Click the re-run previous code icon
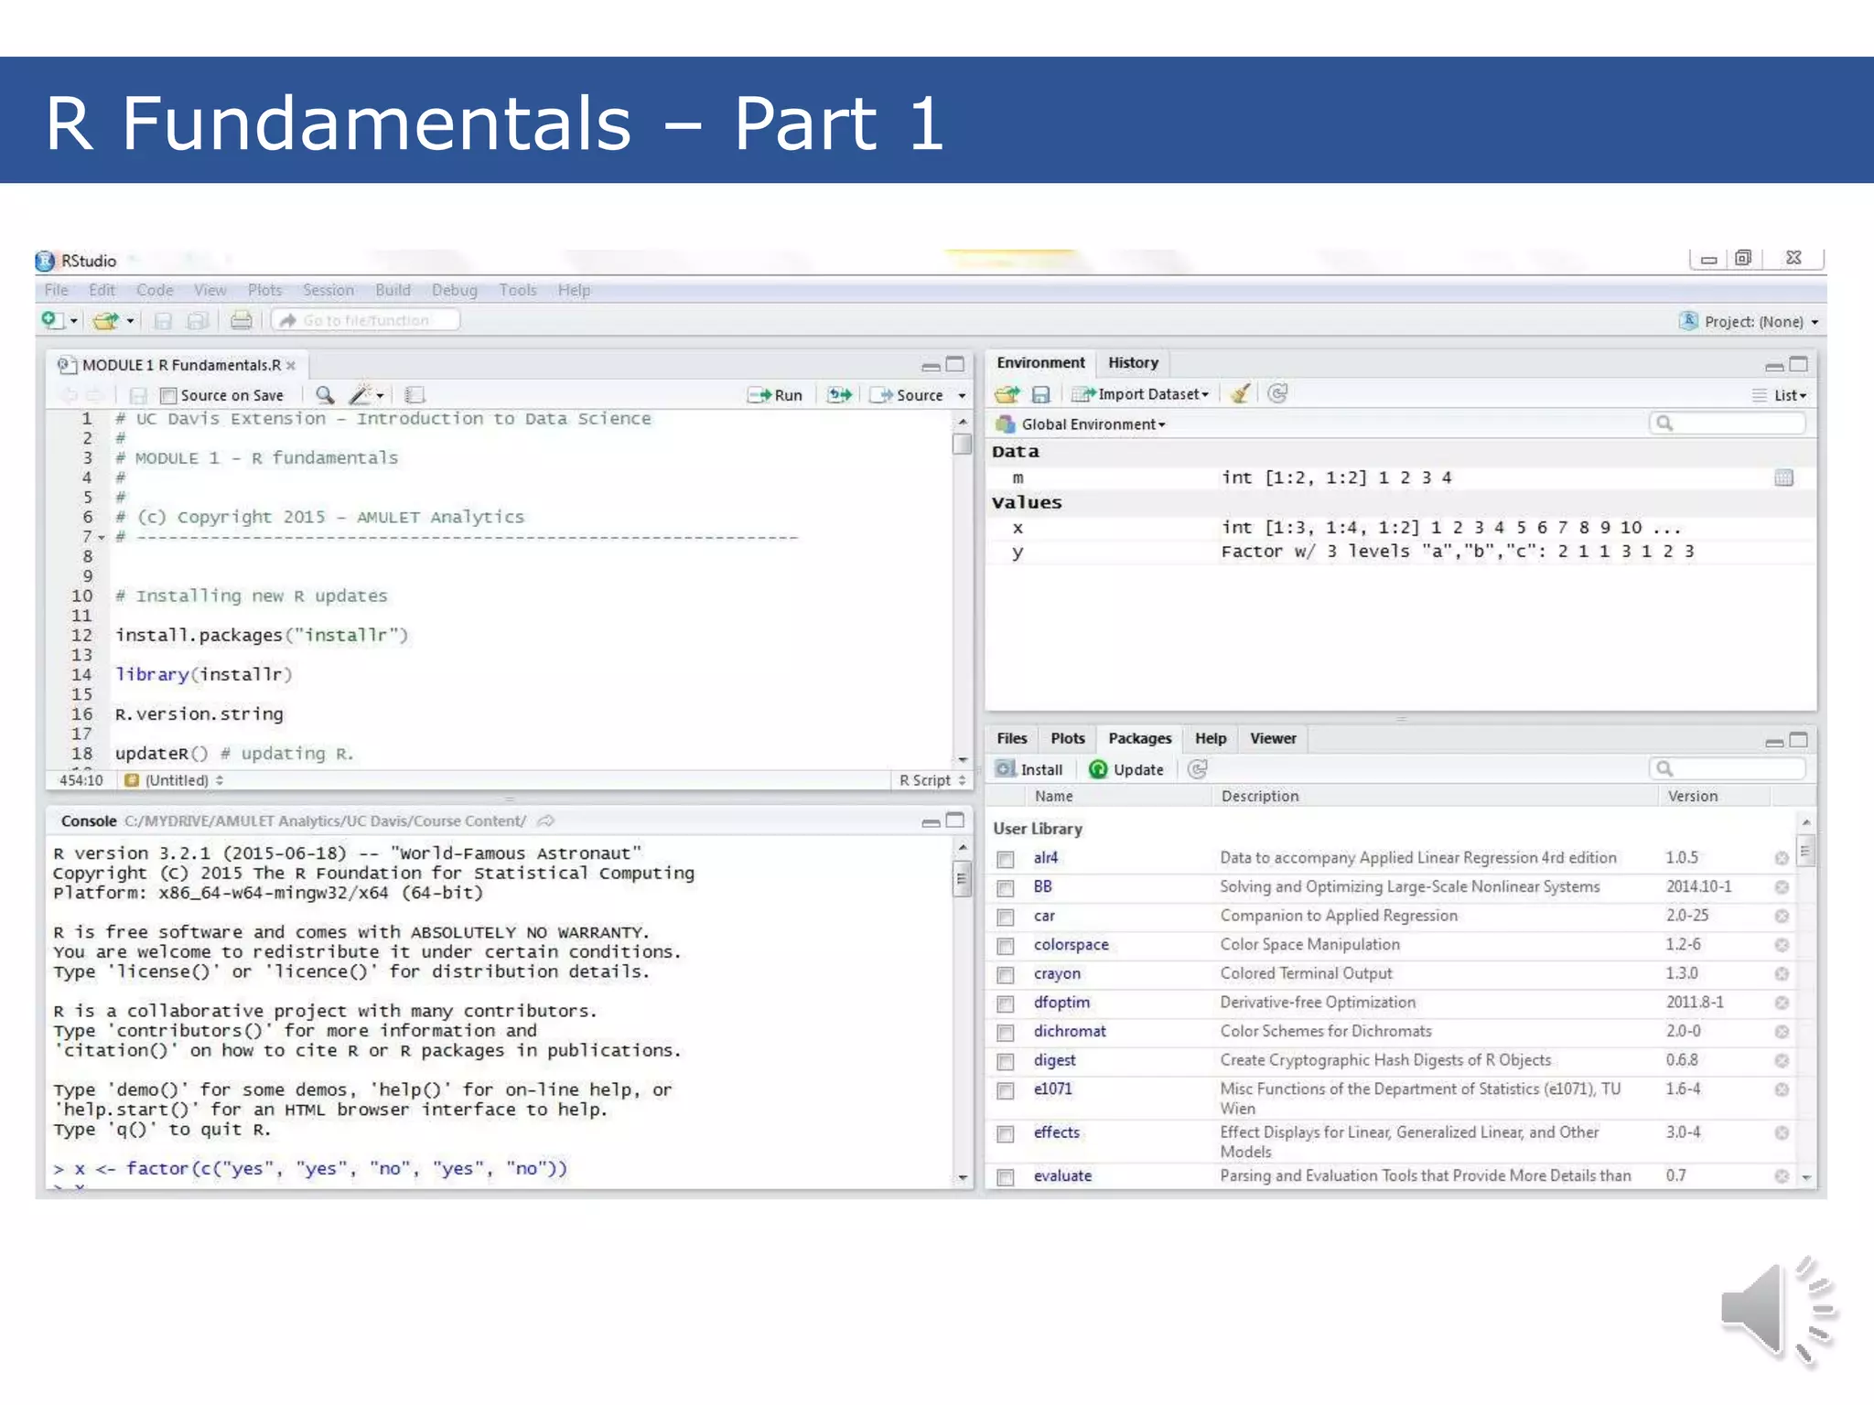1874x1405 pixels. point(839,395)
